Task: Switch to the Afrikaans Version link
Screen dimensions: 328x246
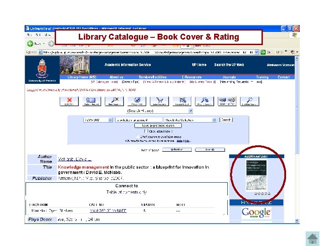Action: 281,65
